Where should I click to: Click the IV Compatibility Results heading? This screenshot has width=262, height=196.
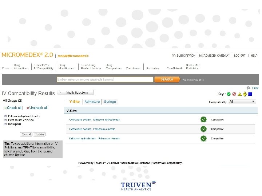point(28,93)
